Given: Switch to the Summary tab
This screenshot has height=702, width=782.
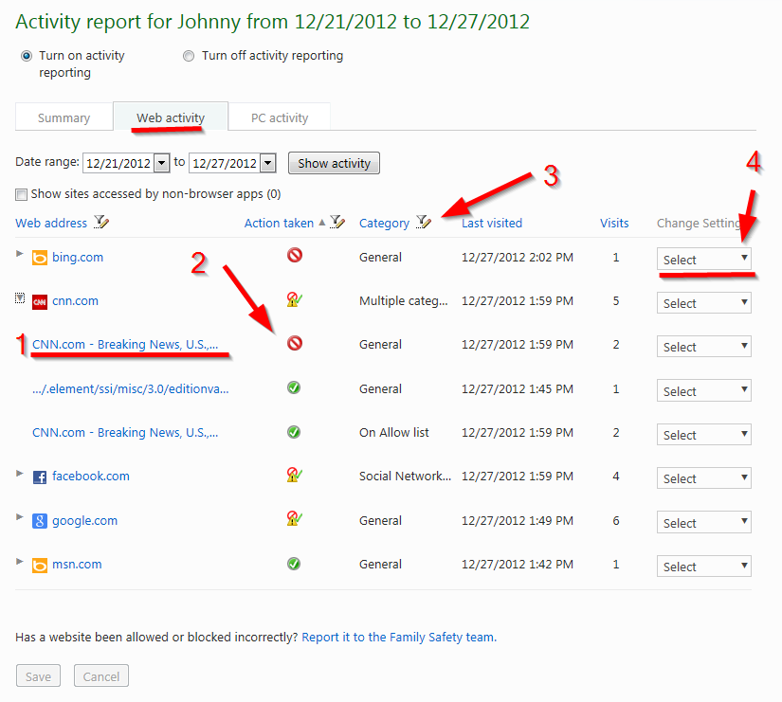Looking at the screenshot, I should (x=64, y=117).
